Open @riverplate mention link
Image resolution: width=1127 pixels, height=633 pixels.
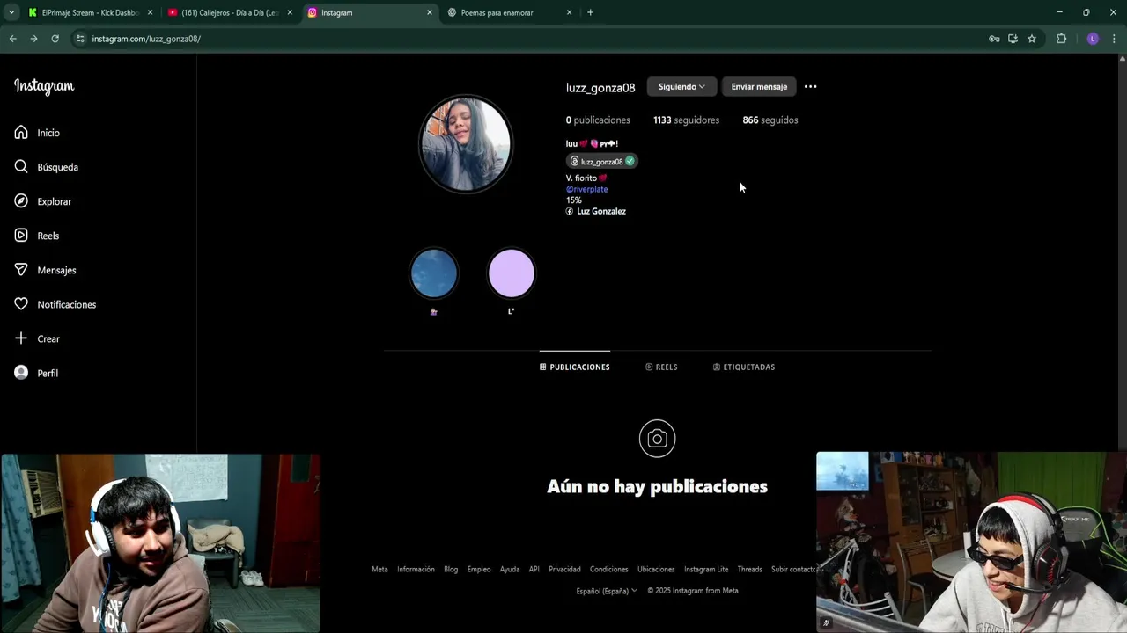586,189
